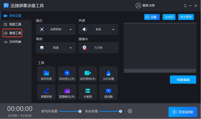Open the hamburger menu in title bar
Screen dimensions: 201x119
point(185,6)
